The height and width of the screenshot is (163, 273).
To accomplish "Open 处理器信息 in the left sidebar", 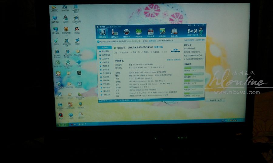I will pyautogui.click(x=105, y=55).
